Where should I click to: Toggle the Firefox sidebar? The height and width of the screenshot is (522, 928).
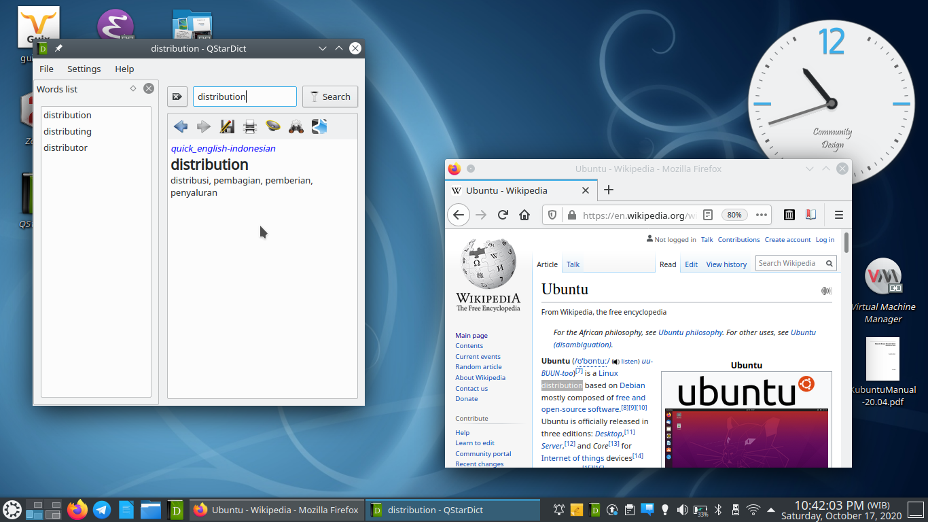[810, 215]
